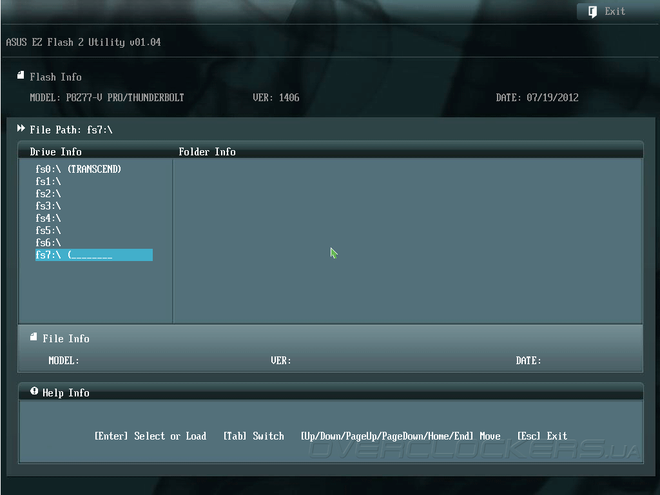
Task: Click the Flash Info heading
Action: (x=55, y=77)
